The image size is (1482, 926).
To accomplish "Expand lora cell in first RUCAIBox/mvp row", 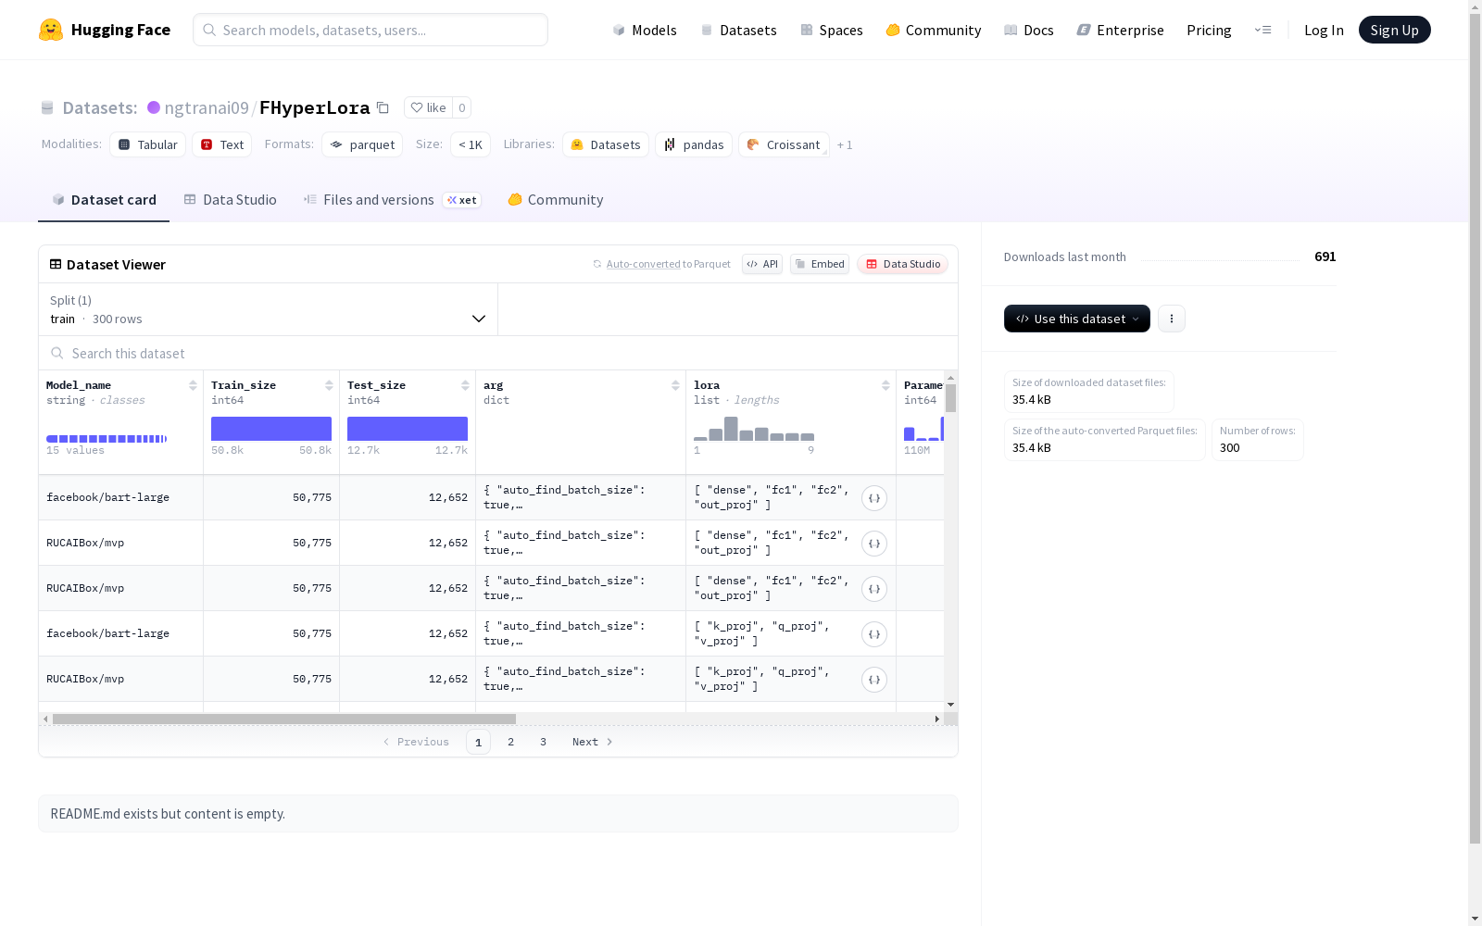I will tap(874, 544).
